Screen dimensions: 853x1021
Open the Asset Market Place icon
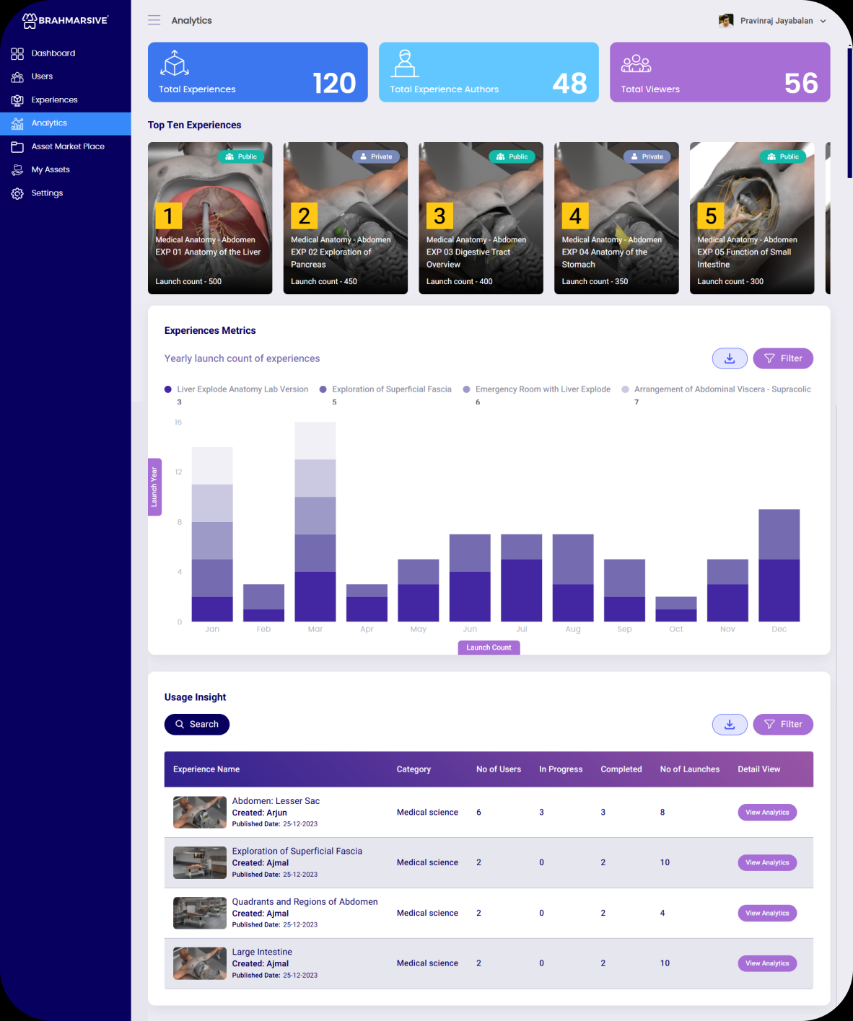pyautogui.click(x=17, y=146)
